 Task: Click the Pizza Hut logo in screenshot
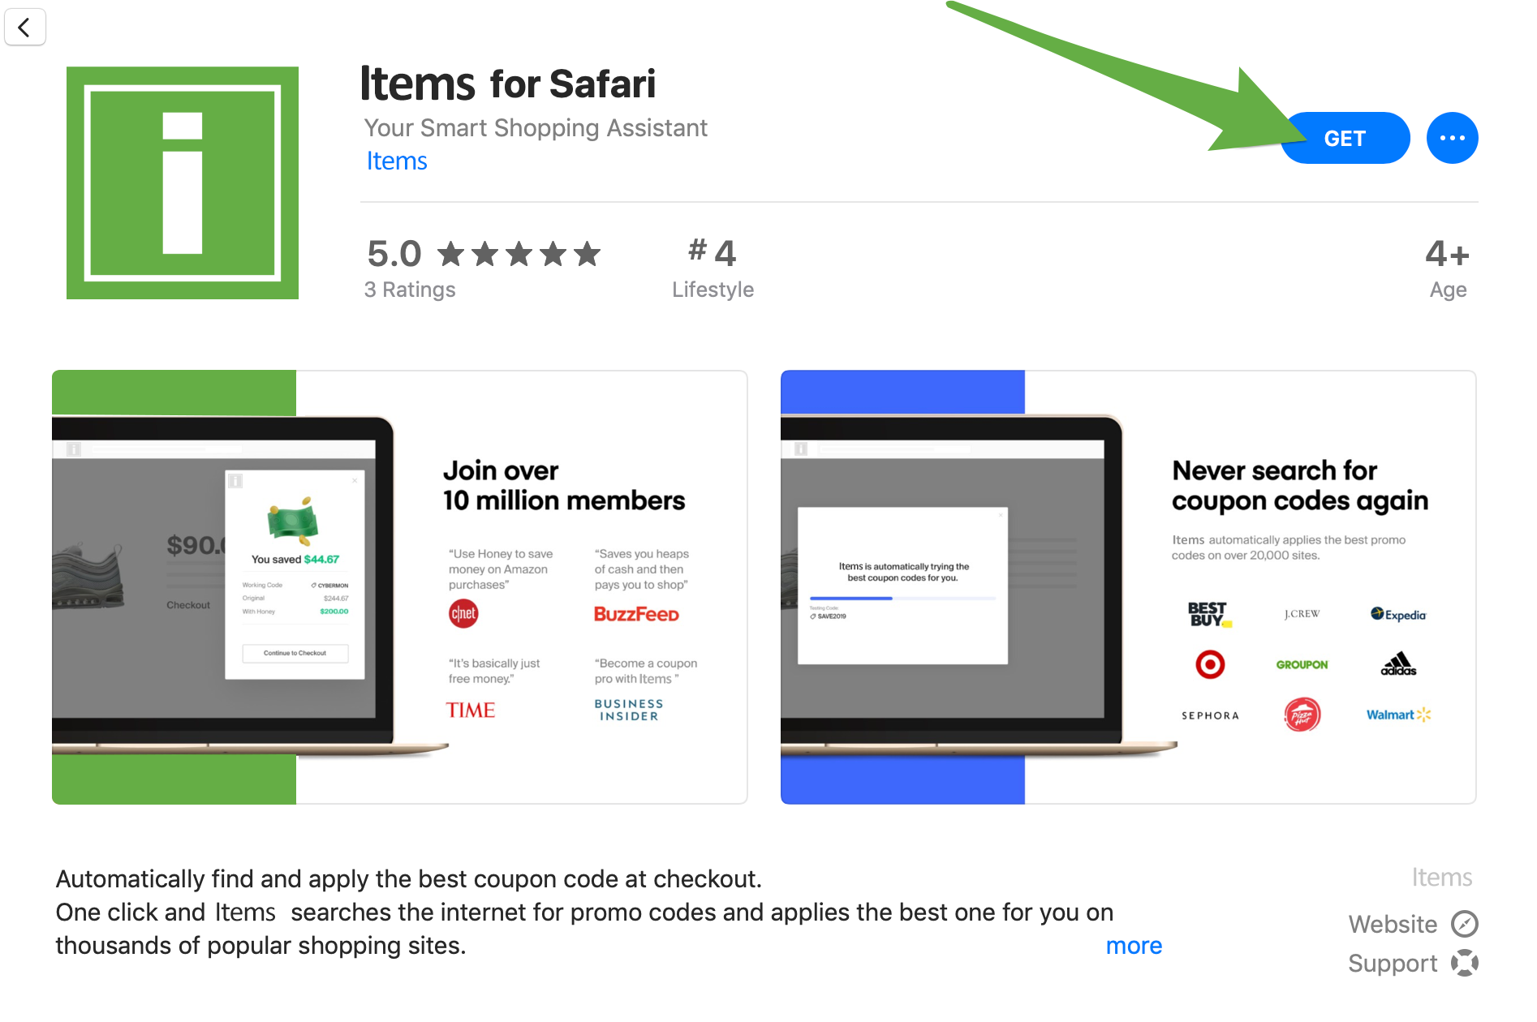[x=1302, y=715]
